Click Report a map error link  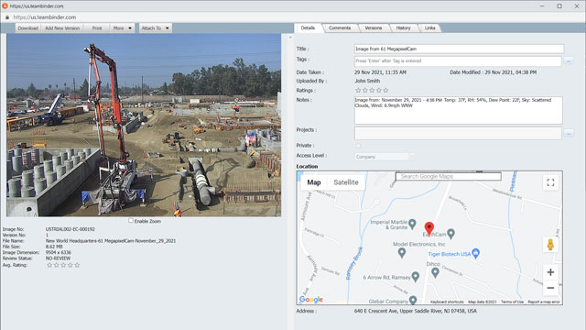pyautogui.click(x=544, y=302)
